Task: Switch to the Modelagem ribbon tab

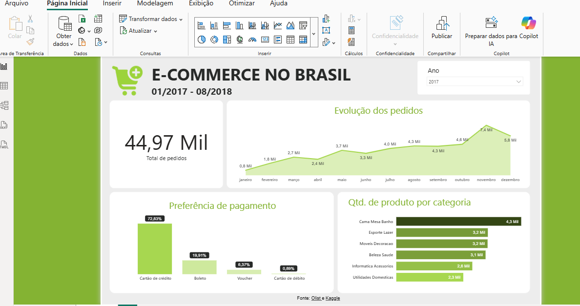Action: coord(155,3)
